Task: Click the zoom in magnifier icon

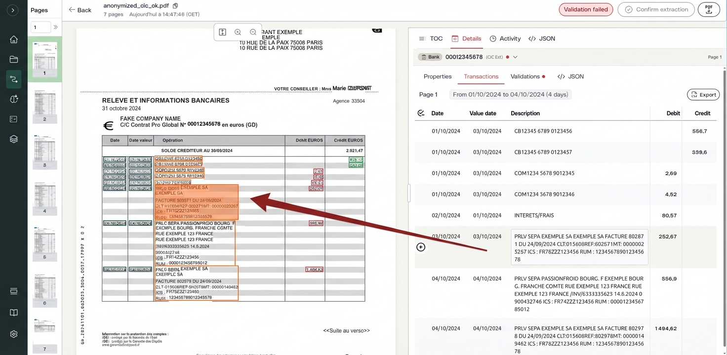Action: click(x=238, y=32)
